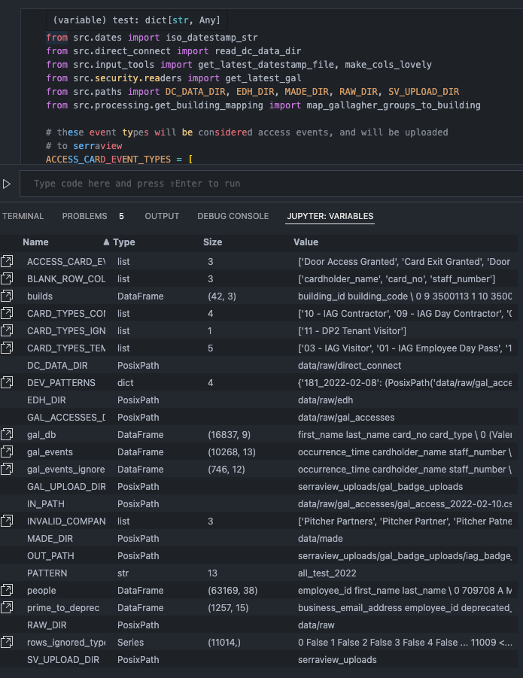Open builds DataFrame in the data viewer
This screenshot has height=678, width=523.
click(7, 296)
